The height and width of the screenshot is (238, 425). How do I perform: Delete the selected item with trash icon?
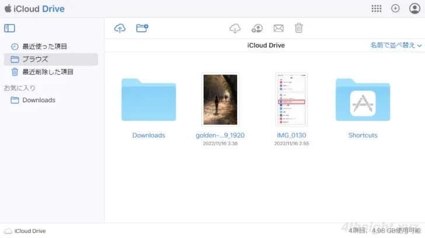[x=298, y=28]
